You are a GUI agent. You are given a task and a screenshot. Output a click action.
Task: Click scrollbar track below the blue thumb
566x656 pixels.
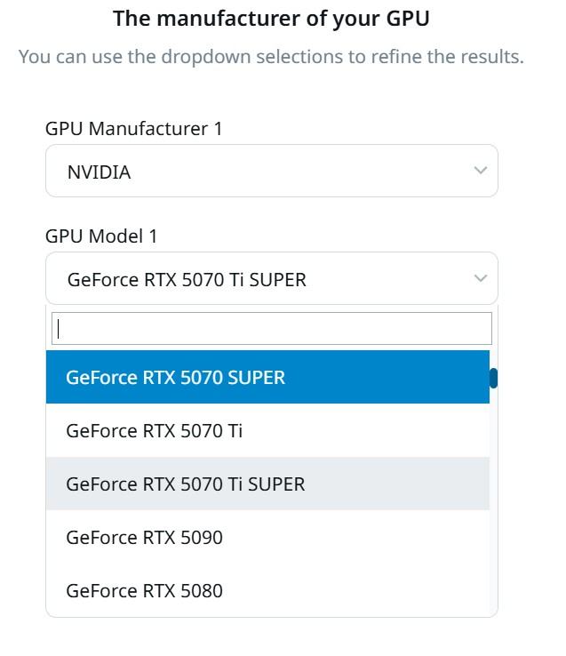pos(493,498)
